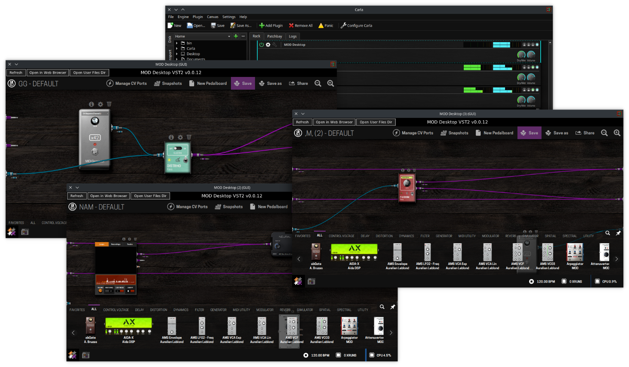Expand the Desktop folder in Carla disk tree
Screen dimensions: 629x367
coord(177,54)
